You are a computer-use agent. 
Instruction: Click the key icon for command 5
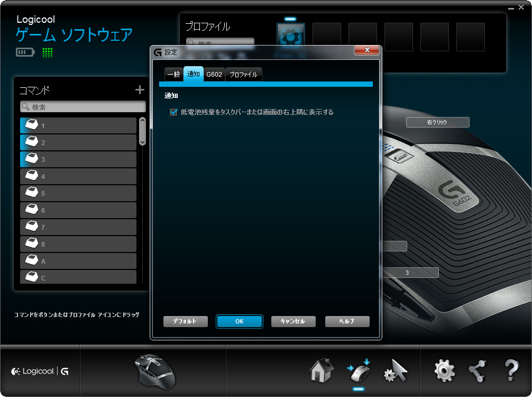tap(32, 193)
